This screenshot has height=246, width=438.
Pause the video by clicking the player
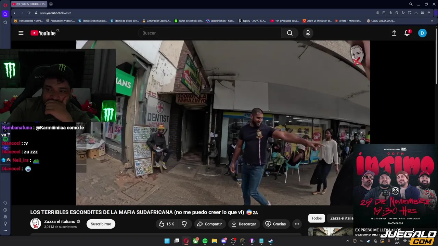(223, 123)
